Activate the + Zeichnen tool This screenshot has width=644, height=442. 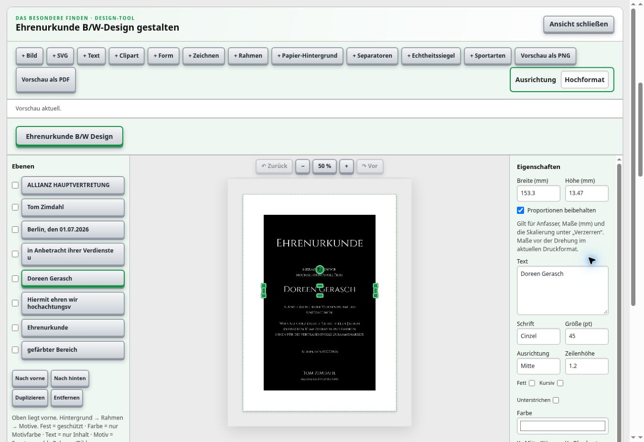click(204, 56)
